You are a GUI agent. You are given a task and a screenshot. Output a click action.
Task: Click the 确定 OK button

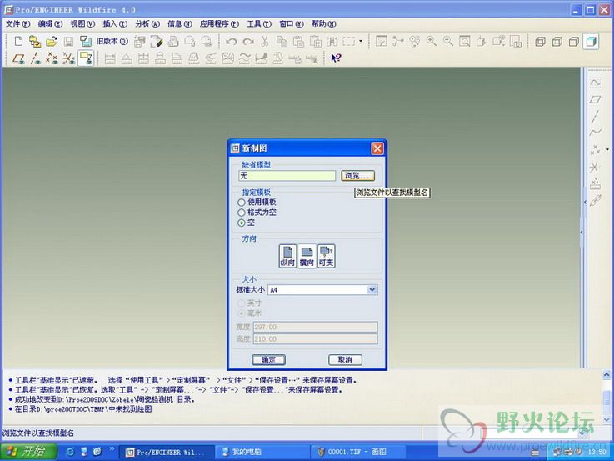click(x=268, y=359)
